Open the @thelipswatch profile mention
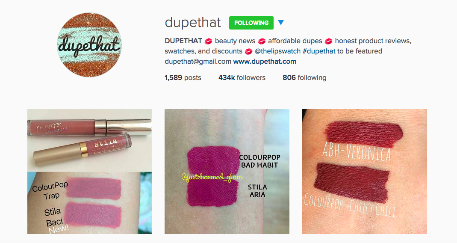The width and height of the screenshot is (457, 243). click(x=277, y=51)
